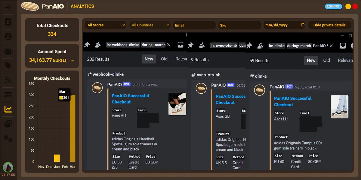
Task: Click the plus icon in the sidebar
Action: point(8,7)
